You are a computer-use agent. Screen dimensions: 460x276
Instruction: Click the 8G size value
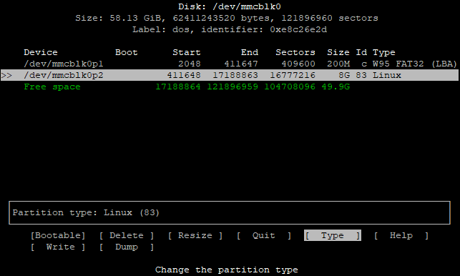click(344, 75)
